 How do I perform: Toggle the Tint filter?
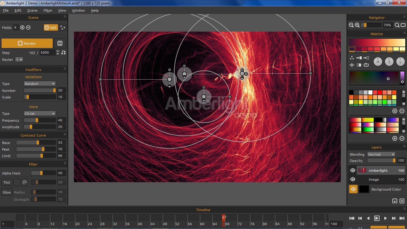point(7,182)
